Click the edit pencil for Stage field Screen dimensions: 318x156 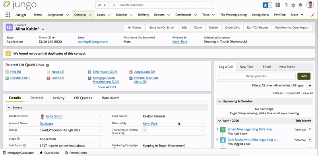(100, 139)
